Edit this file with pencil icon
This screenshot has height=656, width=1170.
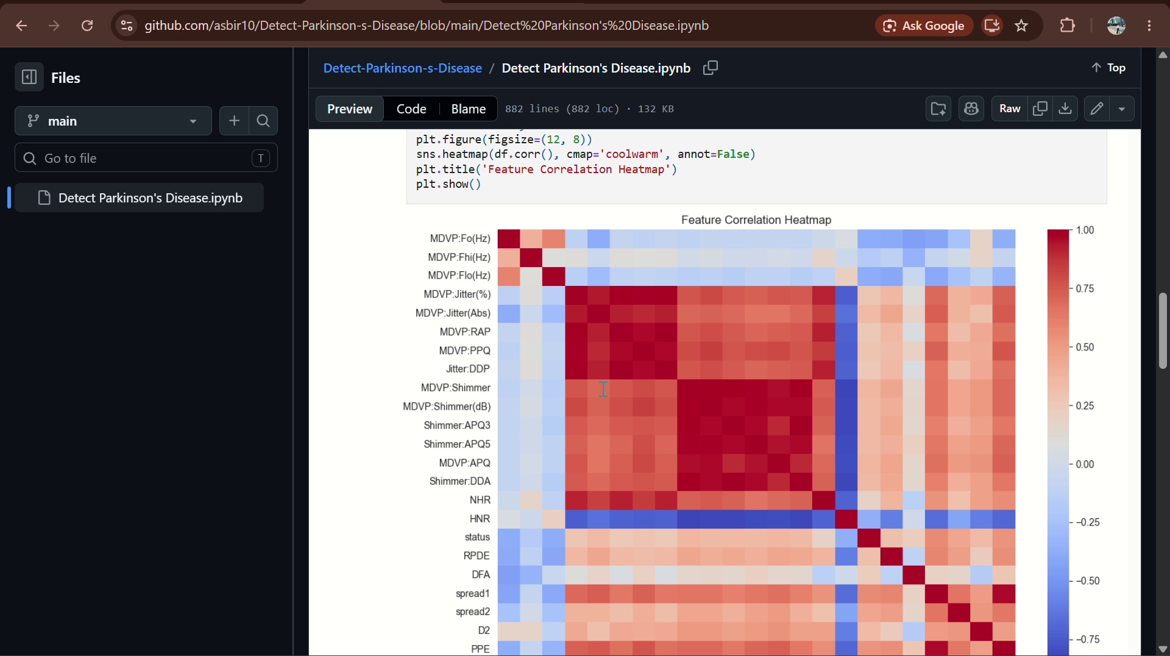pyautogui.click(x=1097, y=109)
